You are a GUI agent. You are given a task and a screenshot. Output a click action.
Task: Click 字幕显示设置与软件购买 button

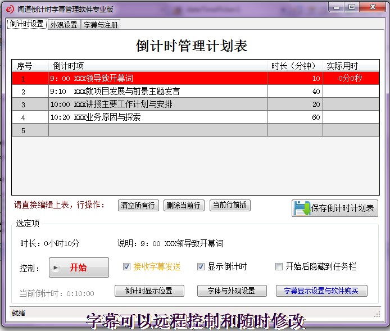(321, 291)
